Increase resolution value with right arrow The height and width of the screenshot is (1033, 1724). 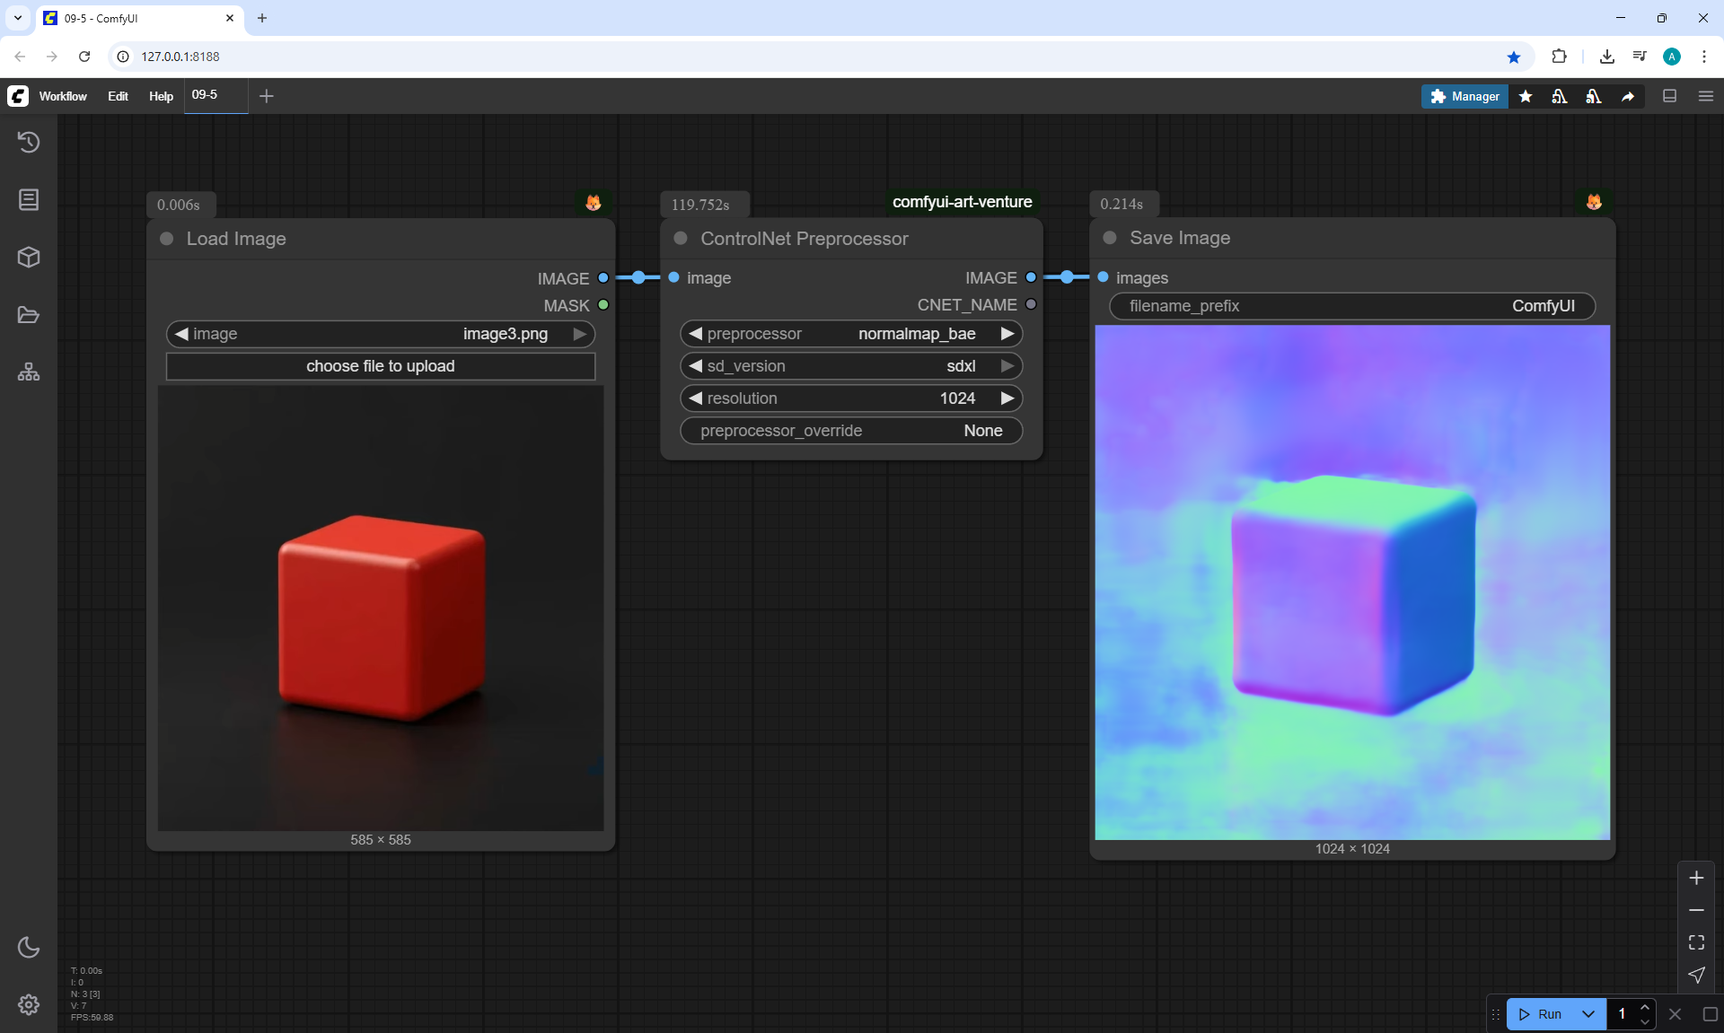1007,398
